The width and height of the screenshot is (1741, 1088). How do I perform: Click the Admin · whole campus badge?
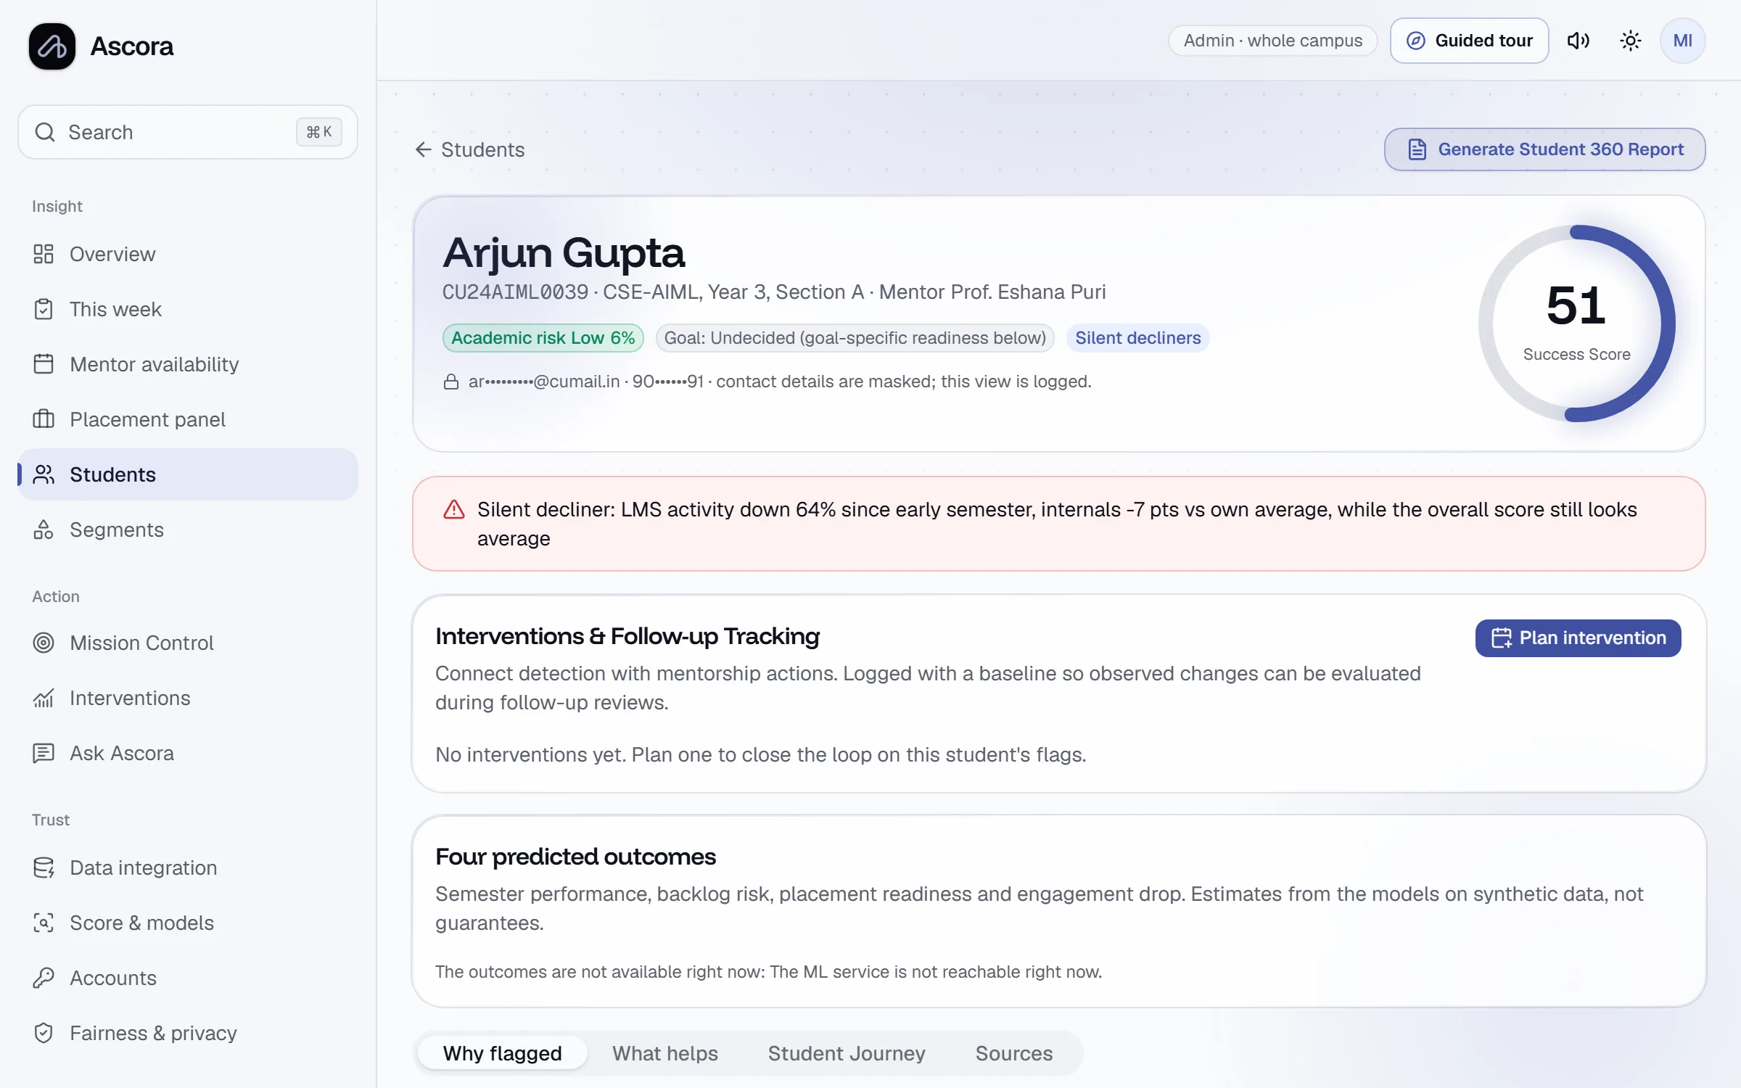1272,41
